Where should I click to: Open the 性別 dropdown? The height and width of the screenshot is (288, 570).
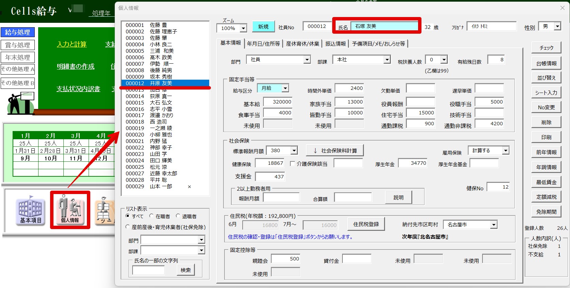click(x=557, y=26)
